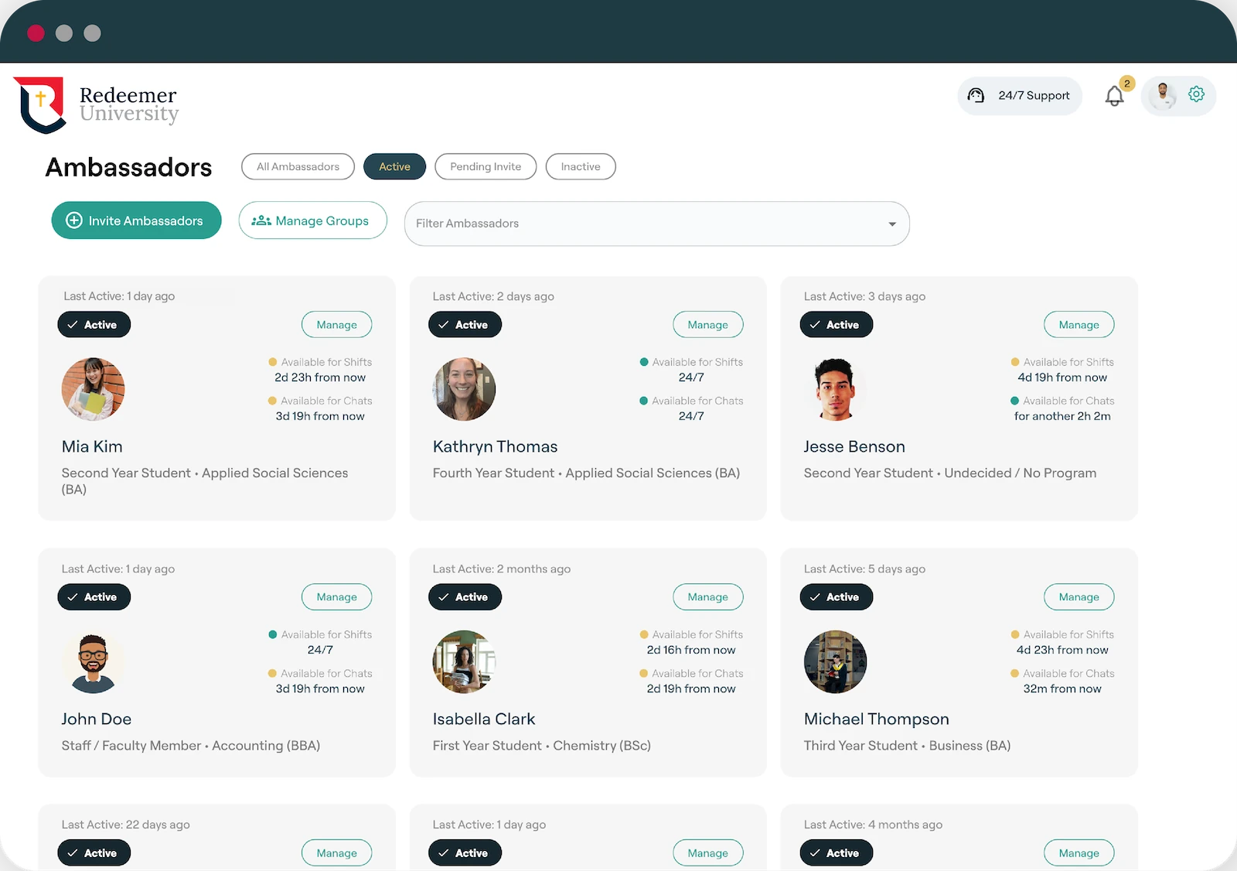
Task: Toggle Active status on Kathryn Thomas card
Action: (x=465, y=325)
